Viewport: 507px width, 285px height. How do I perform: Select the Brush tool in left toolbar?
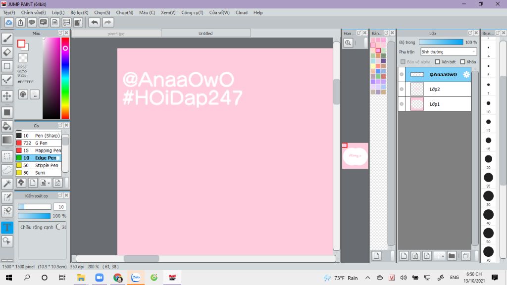pos(7,39)
